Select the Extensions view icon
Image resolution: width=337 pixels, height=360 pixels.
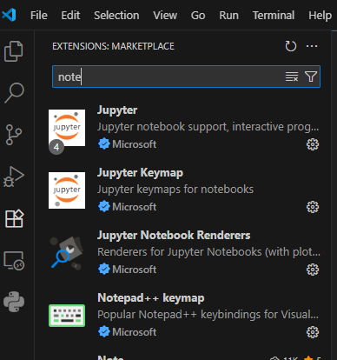[14, 218]
